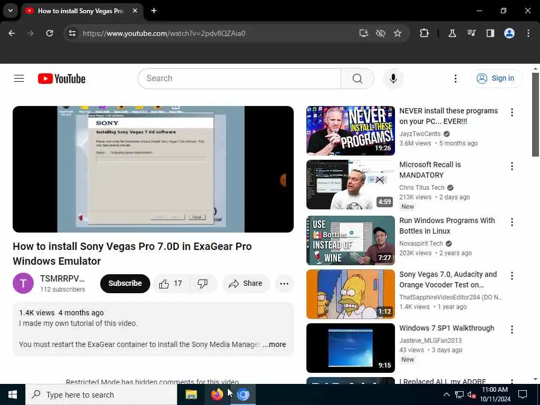Click the install app icon in address bar

click(x=364, y=33)
